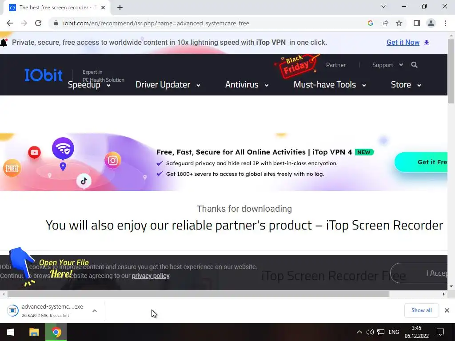
Task: Click the notification bell icon
Action: (4, 43)
